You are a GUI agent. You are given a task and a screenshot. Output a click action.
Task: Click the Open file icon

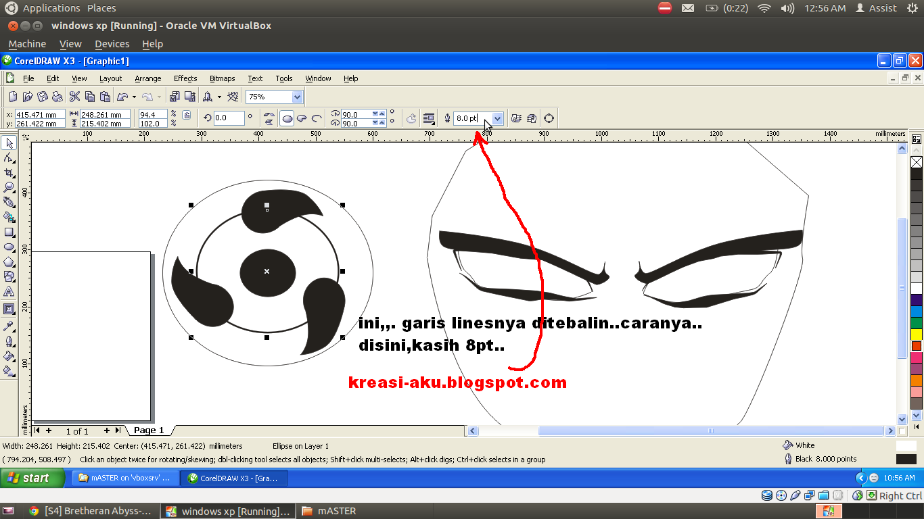coord(28,97)
